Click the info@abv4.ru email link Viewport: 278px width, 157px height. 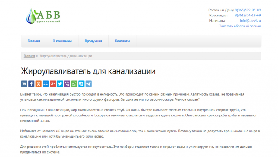point(250,21)
